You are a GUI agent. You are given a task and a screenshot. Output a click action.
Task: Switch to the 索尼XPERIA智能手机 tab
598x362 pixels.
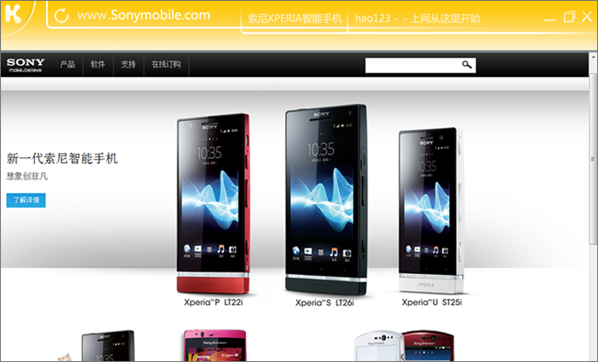pyautogui.click(x=295, y=18)
